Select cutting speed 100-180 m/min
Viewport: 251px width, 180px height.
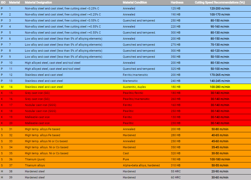(220, 159)
